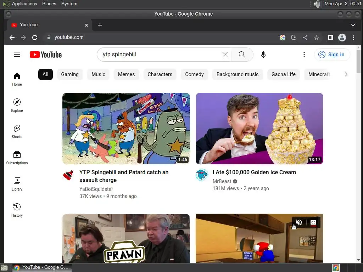Screen dimensions: 363x272
Task: Share this page via the share icon
Action: click(305, 38)
